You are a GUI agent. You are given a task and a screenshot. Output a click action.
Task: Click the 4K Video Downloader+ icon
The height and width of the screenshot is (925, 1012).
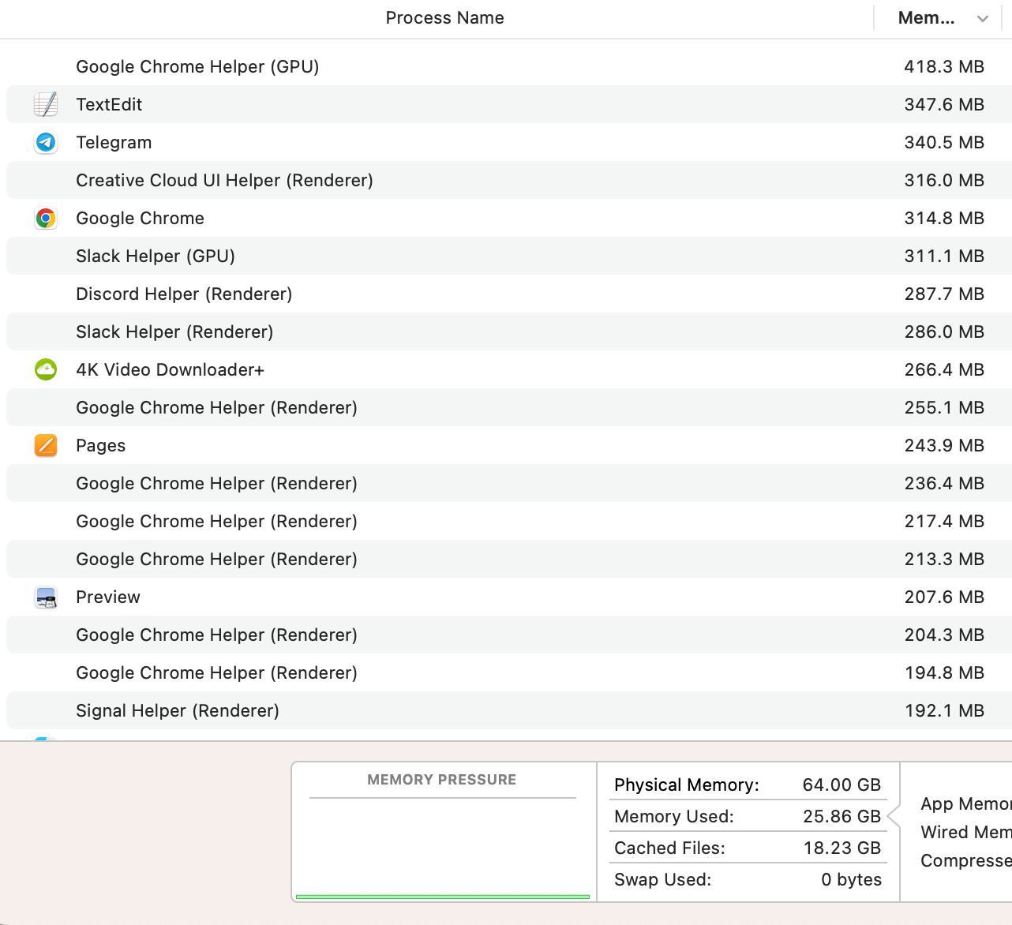46,369
